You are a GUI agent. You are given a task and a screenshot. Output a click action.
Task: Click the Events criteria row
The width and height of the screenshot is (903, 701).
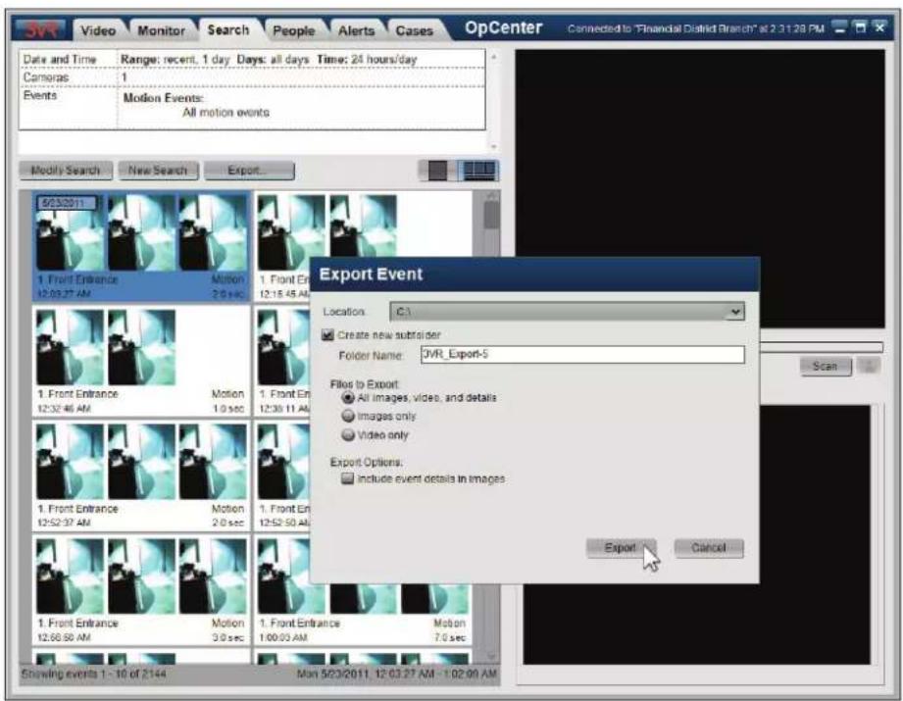252,107
